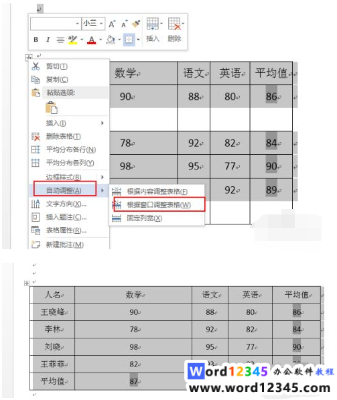Open the 边框样式(B) submenu
The width and height of the screenshot is (337, 400).
pos(64,177)
